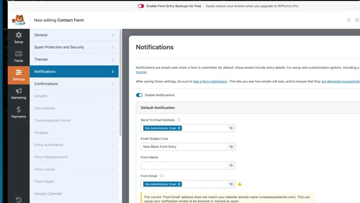Open the Form Pages settings
This screenshot has height=203, width=360.
[74, 182]
